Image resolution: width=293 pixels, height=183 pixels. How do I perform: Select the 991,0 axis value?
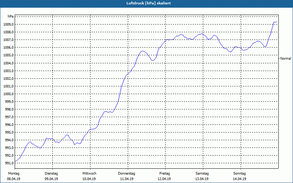[x=9, y=163]
